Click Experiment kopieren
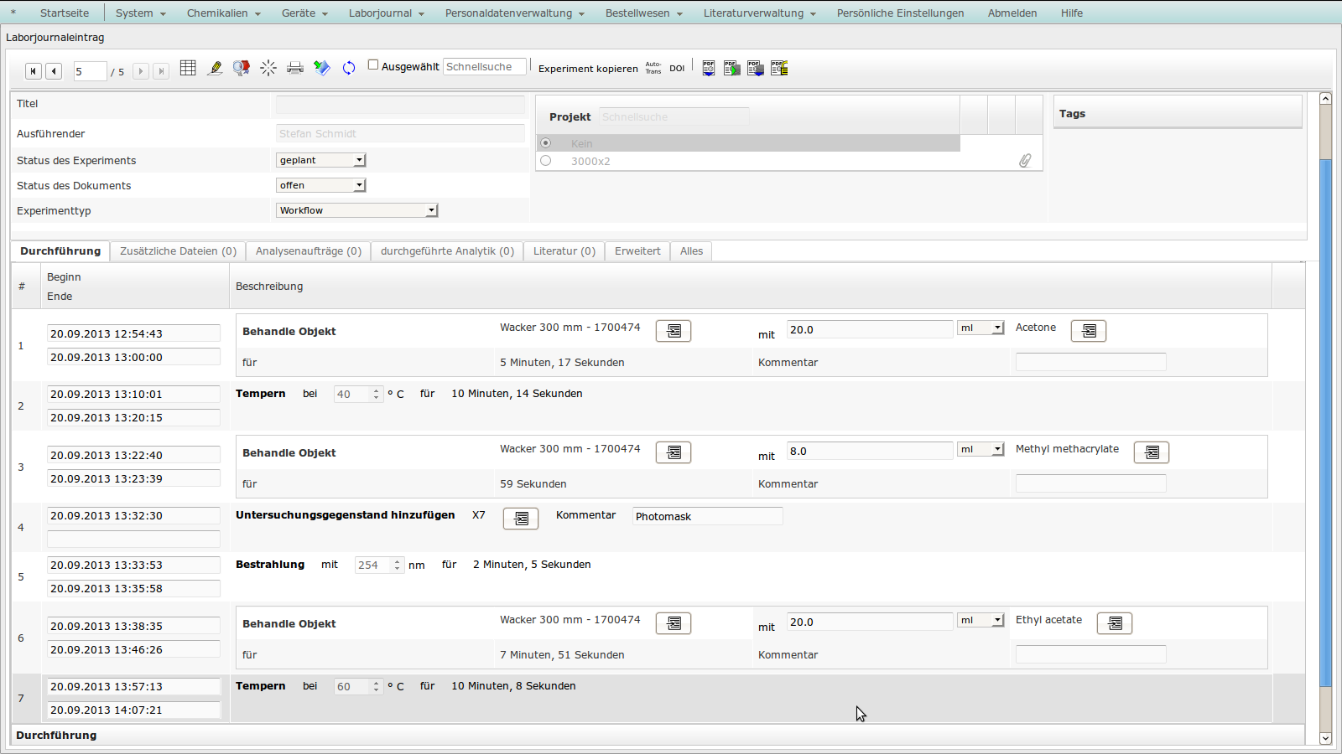Image resolution: width=1342 pixels, height=754 pixels. [x=588, y=69]
